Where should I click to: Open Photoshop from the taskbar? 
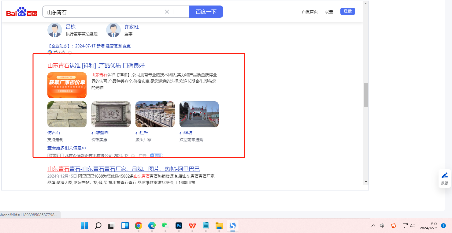point(179,226)
